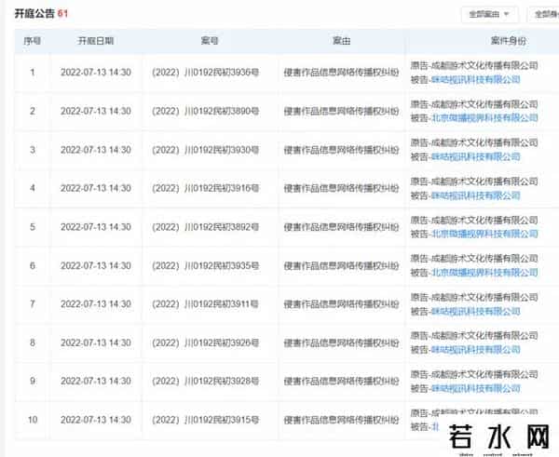The image size is (559, 457).
Task: Select case number 川0192民初3890号
Action: (x=205, y=111)
